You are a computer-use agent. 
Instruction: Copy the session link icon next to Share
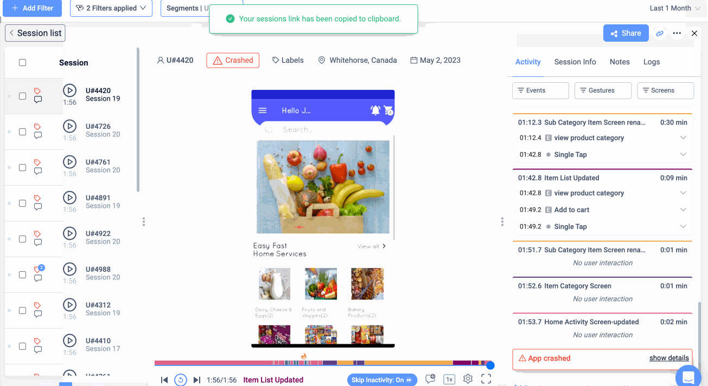point(660,33)
